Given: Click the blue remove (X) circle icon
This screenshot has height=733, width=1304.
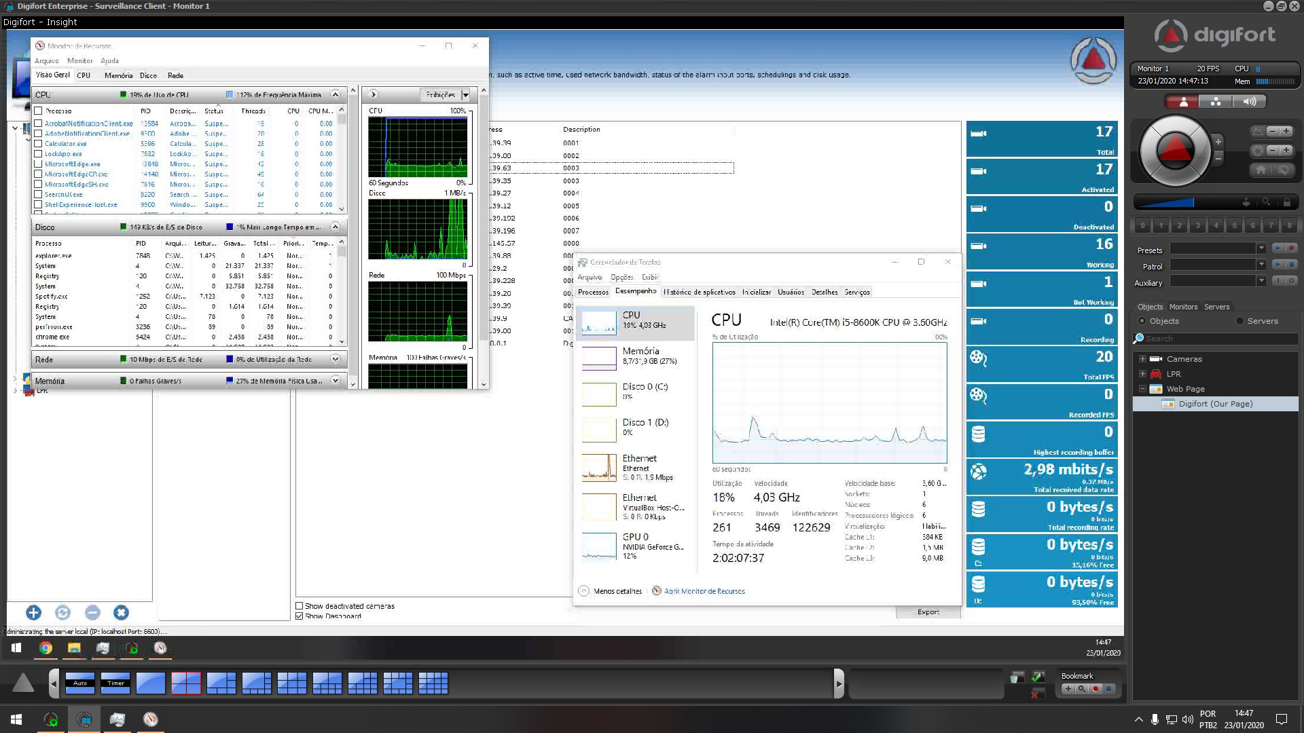Looking at the screenshot, I should 121,613.
